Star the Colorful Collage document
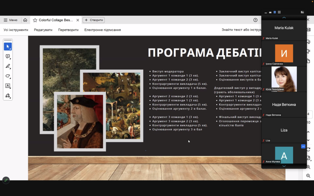The height and width of the screenshot is (196, 314). pyautogui.click(x=35, y=20)
